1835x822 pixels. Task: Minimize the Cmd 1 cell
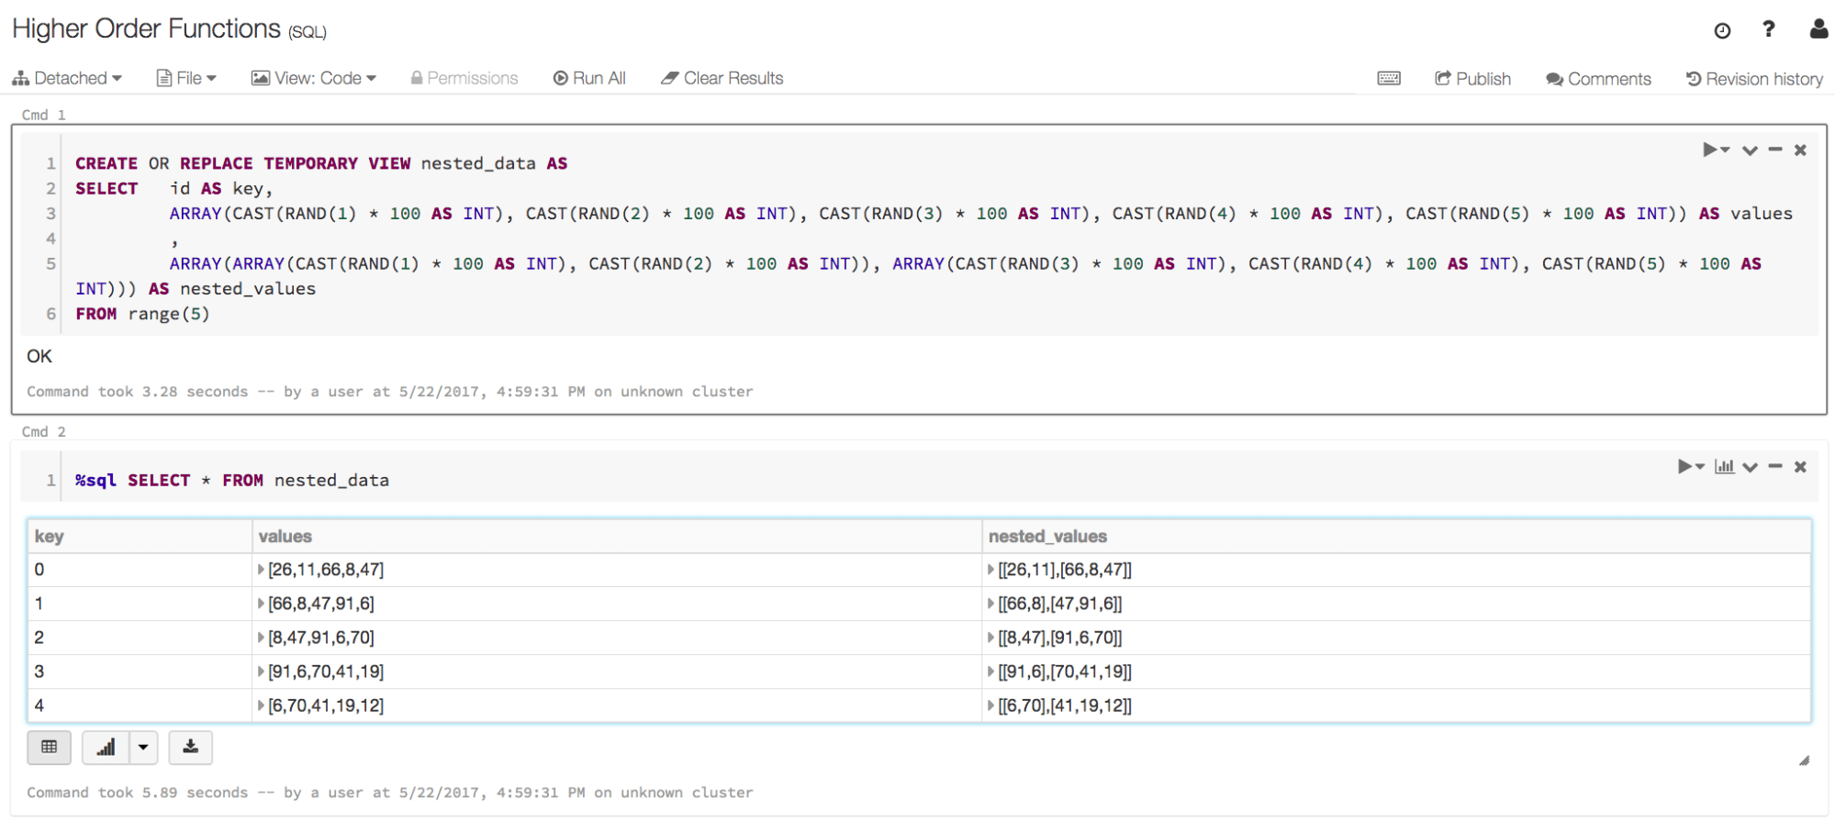(1775, 150)
